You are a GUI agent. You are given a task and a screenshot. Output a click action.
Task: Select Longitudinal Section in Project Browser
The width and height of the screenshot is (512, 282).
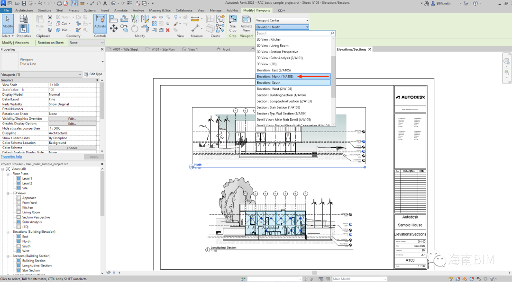coord(37,266)
